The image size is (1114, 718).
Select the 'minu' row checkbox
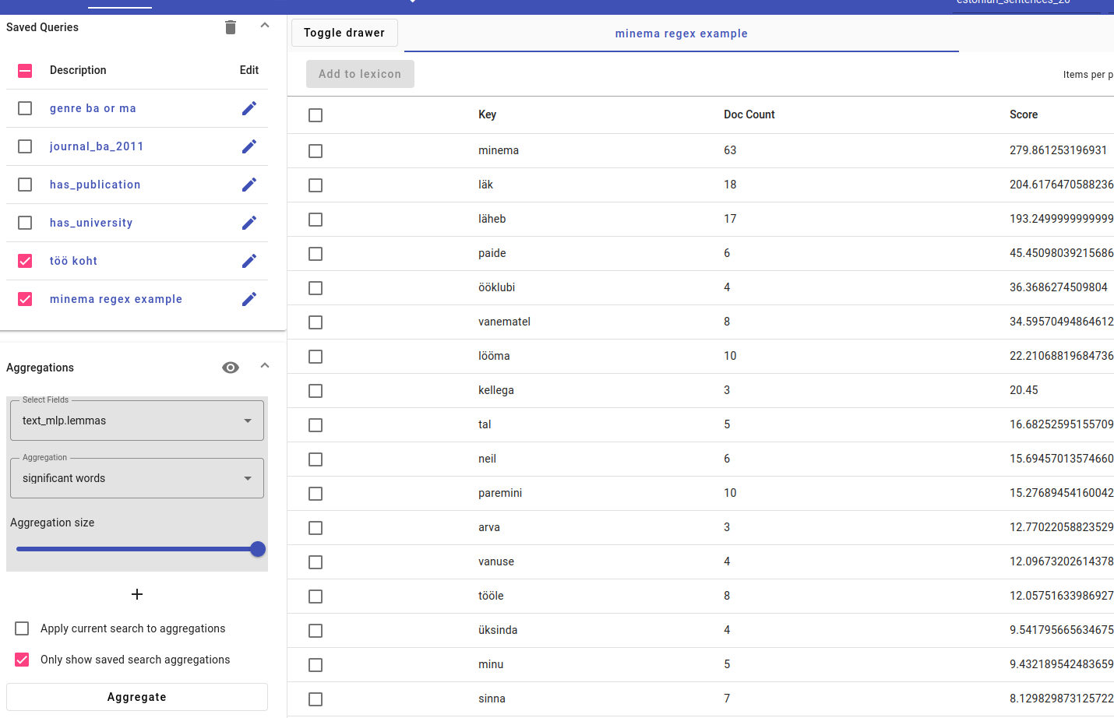point(316,665)
